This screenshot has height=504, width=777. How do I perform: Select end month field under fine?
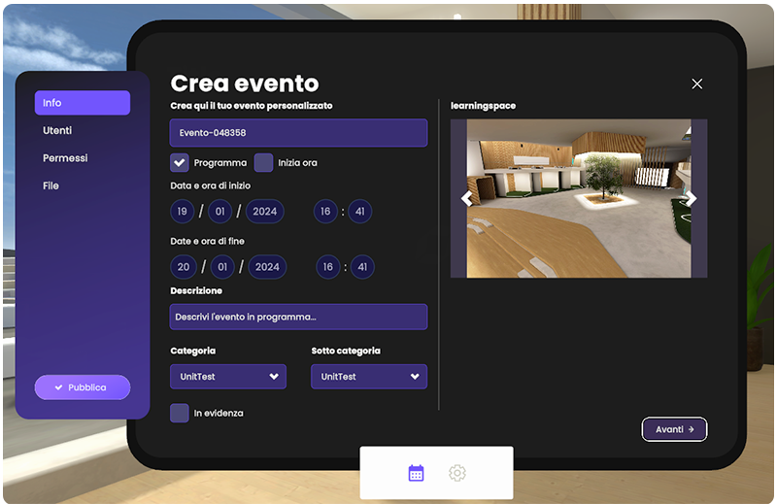222,267
